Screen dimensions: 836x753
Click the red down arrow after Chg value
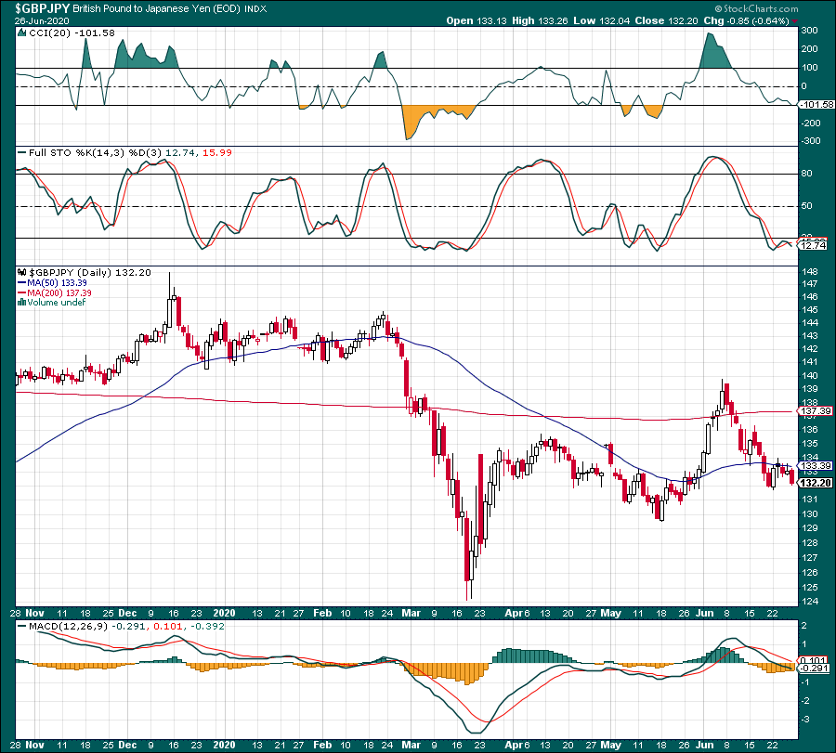click(794, 21)
